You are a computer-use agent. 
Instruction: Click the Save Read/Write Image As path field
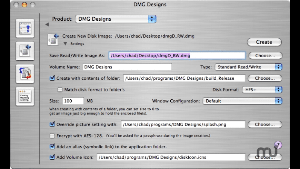[177, 56]
